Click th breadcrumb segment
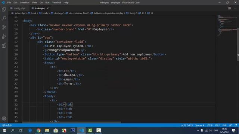This screenshot has height=134, width=239. [143, 13]
